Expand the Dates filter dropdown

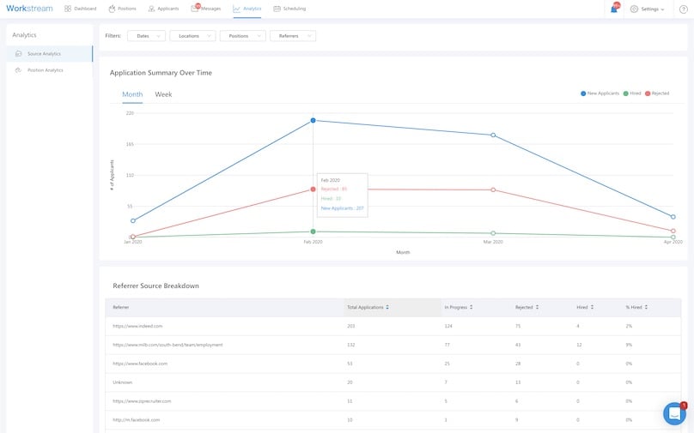tap(146, 36)
